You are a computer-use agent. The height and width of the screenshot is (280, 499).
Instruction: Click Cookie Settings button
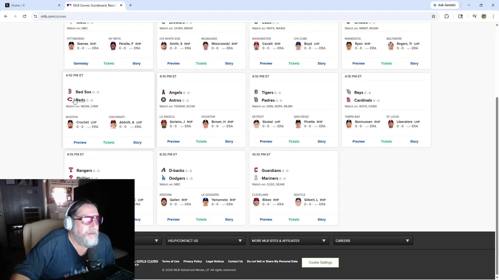coord(320,262)
